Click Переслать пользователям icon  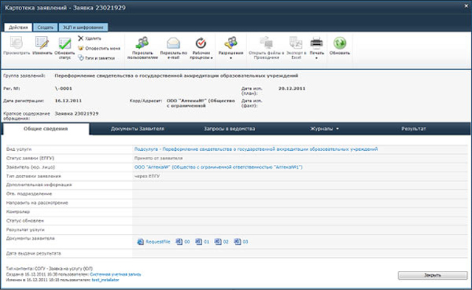[x=142, y=43]
